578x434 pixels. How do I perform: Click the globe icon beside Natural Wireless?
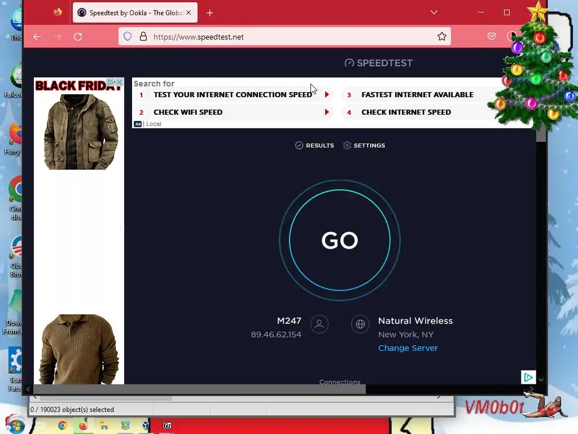pyautogui.click(x=360, y=324)
